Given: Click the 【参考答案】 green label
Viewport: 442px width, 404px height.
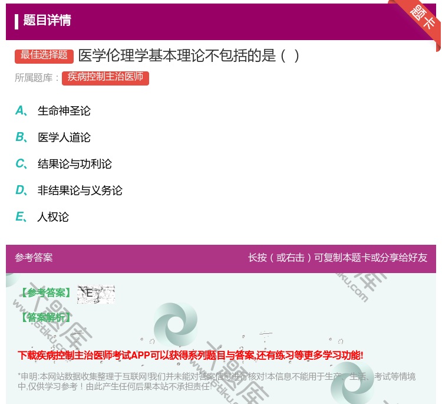Looking at the screenshot, I should 46,293.
